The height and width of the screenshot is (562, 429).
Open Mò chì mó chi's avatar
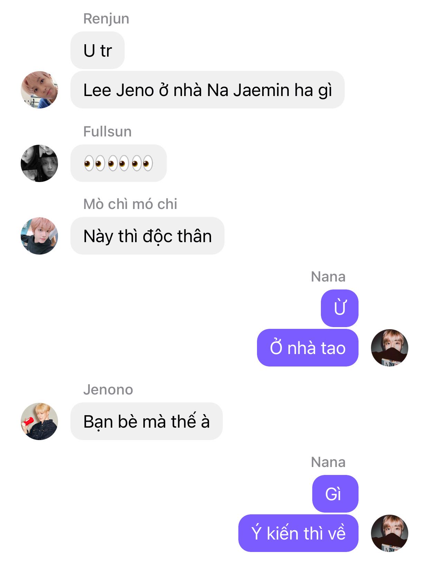39,236
